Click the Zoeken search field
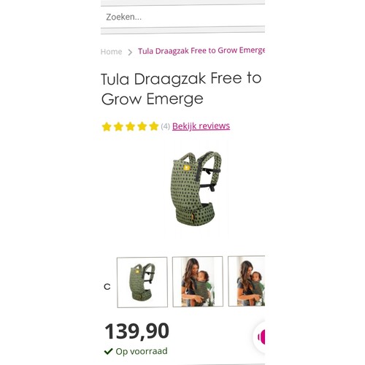Viewport: 365px width, 365px height. (182, 17)
